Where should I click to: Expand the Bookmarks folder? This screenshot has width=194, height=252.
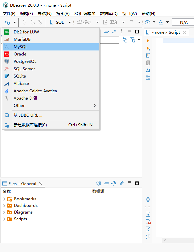pos(4,199)
